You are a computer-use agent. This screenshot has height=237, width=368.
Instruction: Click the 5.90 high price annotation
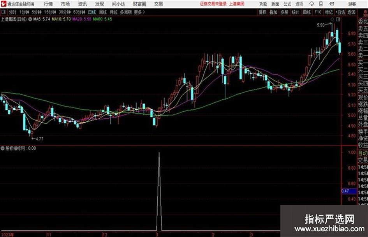pyautogui.click(x=320, y=25)
